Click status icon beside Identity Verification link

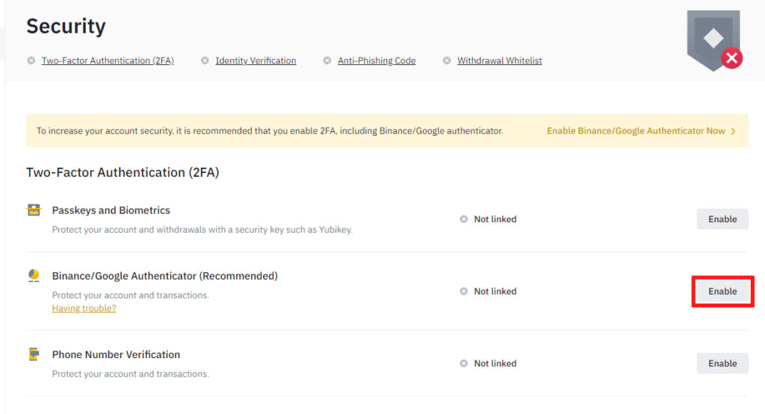[x=205, y=60]
